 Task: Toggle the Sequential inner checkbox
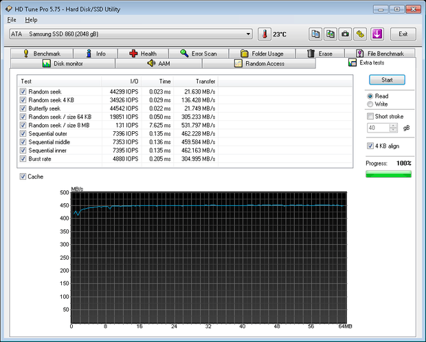click(23, 150)
